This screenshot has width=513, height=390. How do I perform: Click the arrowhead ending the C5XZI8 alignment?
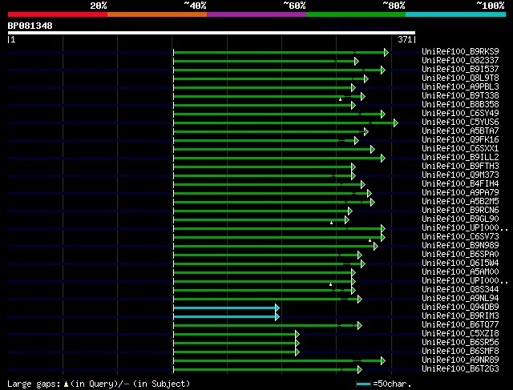(x=297, y=335)
